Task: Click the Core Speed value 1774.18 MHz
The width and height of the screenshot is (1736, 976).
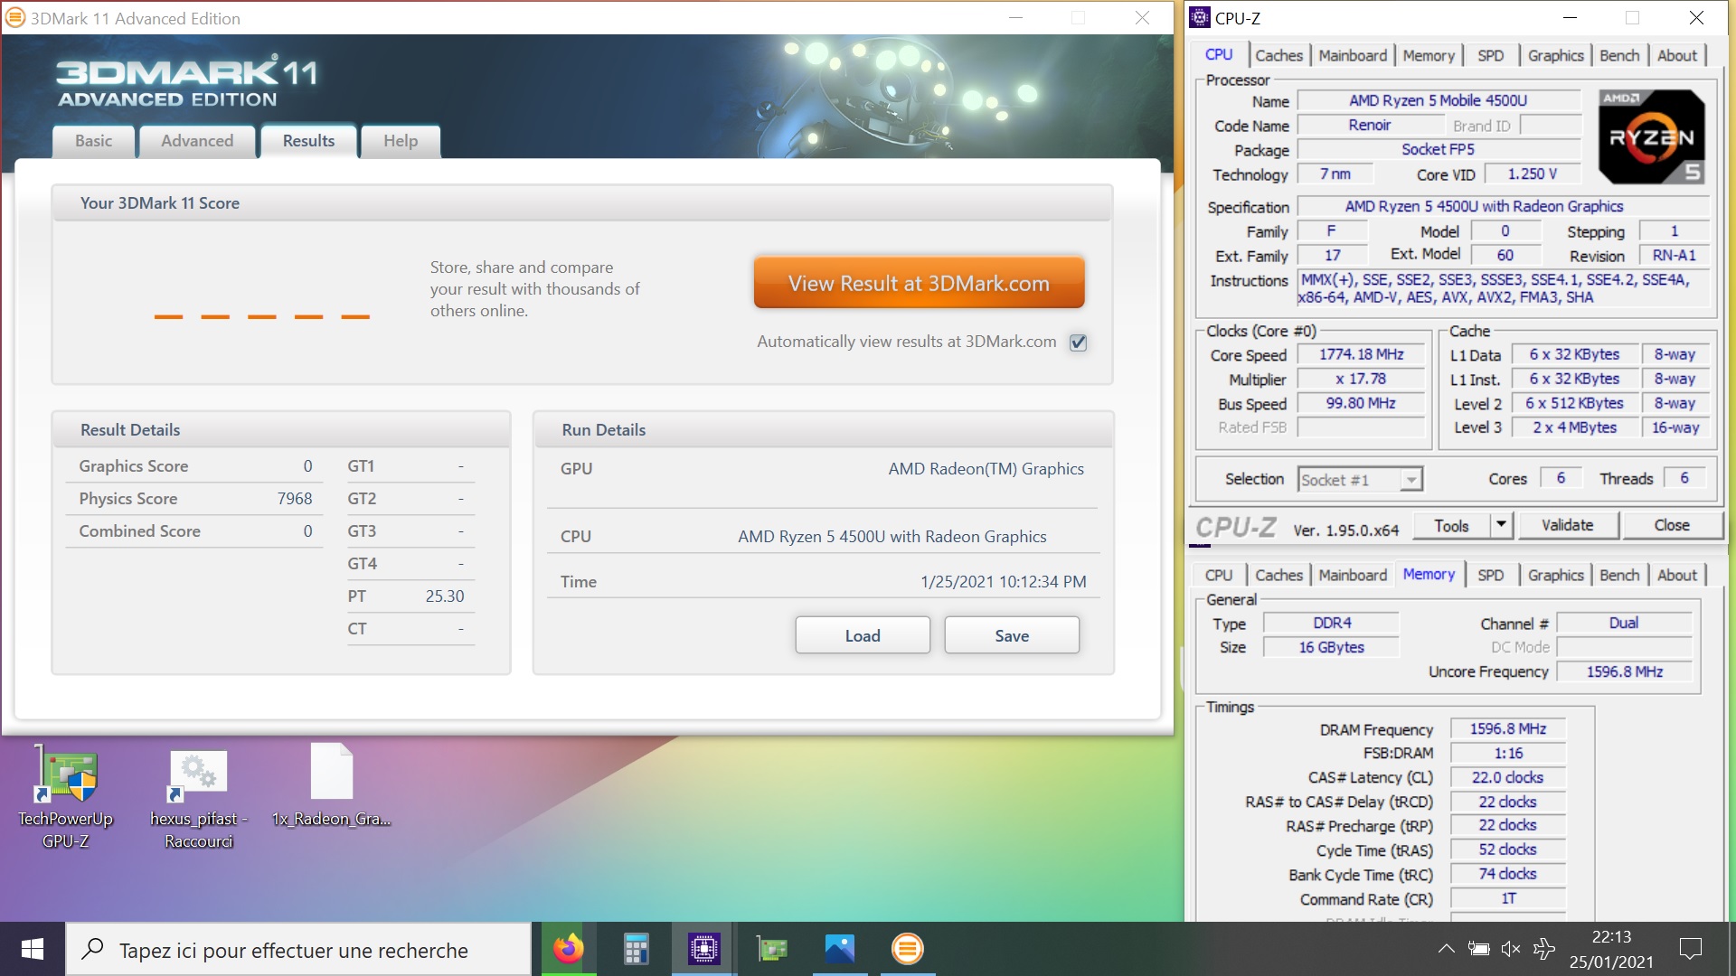Action: coord(1361,354)
